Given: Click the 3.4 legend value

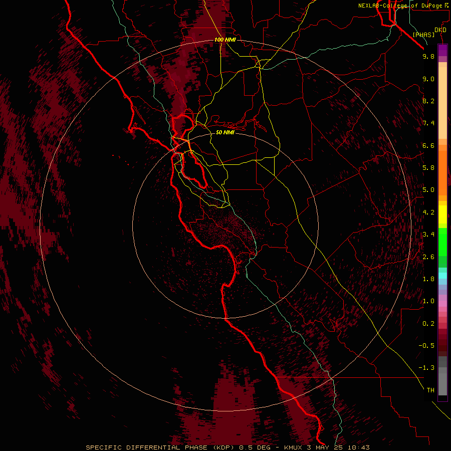Looking at the screenshot, I should (x=428, y=235).
